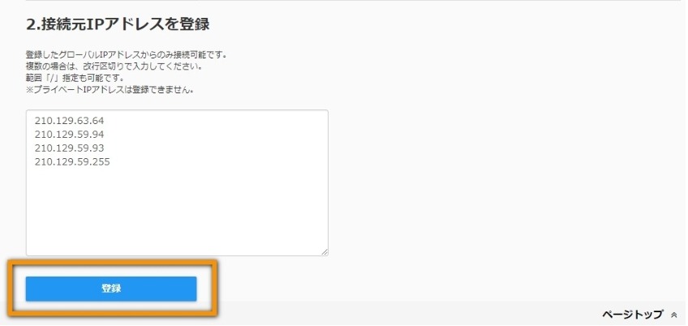Set cursor right after 210.129.59.255
Image resolution: width=688 pixels, height=326 pixels.
(x=110, y=162)
